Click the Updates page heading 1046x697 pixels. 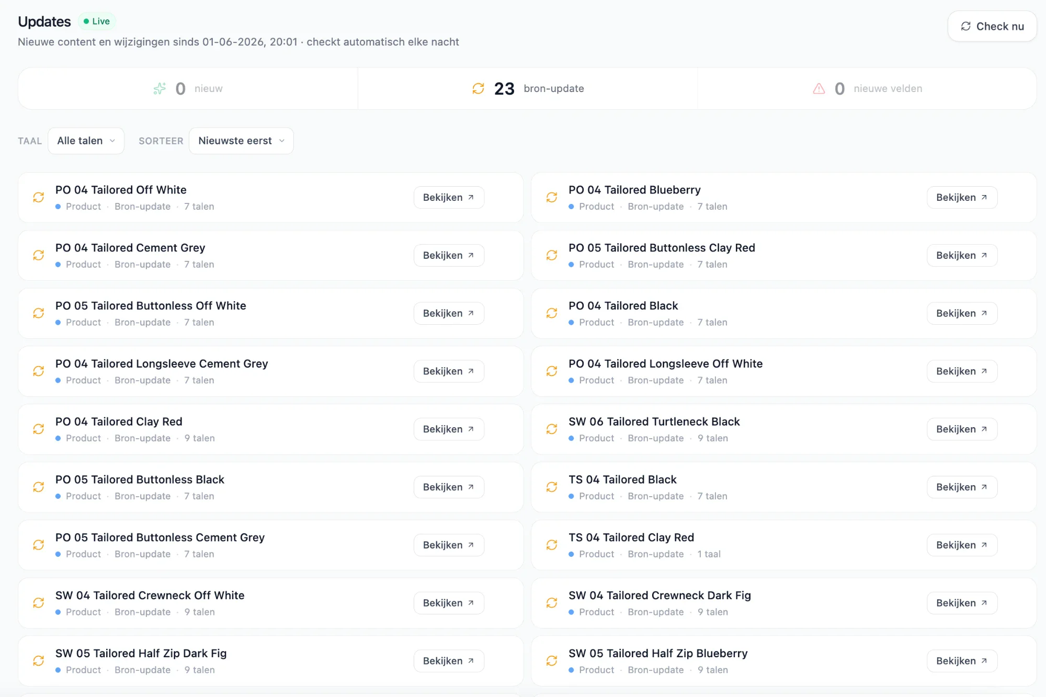44,21
